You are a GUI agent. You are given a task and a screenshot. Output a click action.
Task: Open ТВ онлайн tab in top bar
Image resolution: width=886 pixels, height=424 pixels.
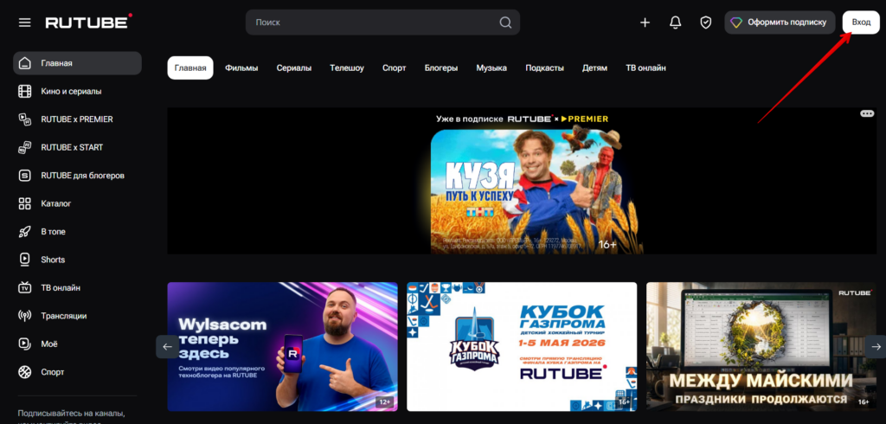click(x=645, y=67)
